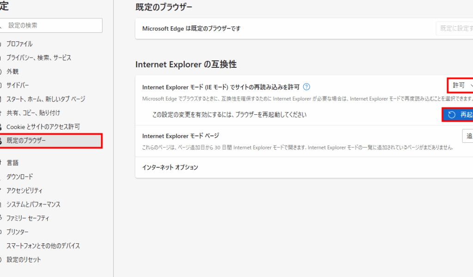Select システムとパフォーマンス
The image size is (473, 277).
33,204
